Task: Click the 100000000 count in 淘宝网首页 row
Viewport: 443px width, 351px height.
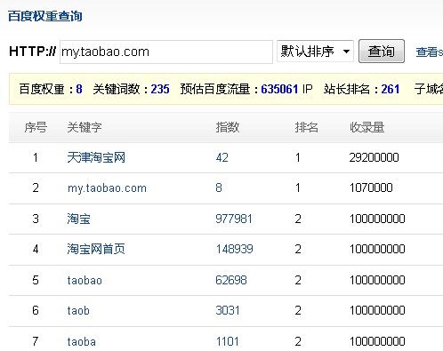Action: tap(377, 249)
